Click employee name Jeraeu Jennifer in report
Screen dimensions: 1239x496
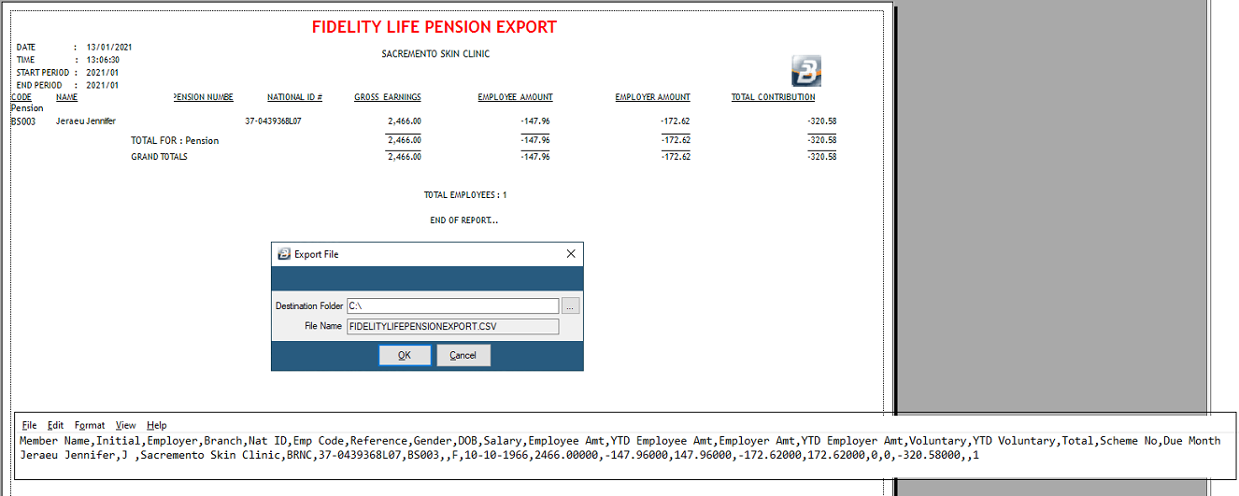click(x=86, y=121)
